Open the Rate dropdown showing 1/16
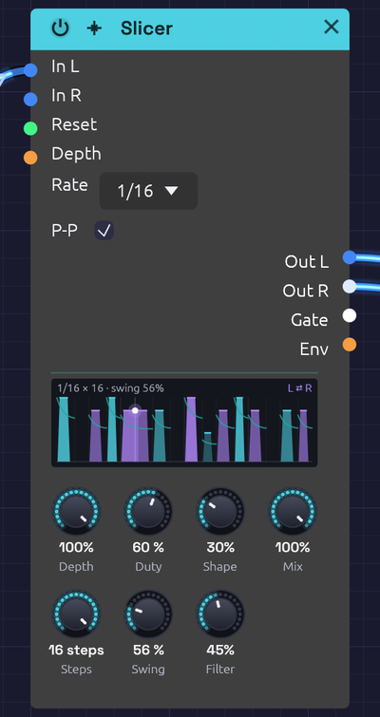The height and width of the screenshot is (717, 380). (148, 191)
